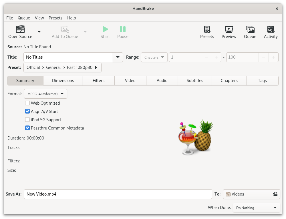This screenshot has height=219, width=286.
Task: Open the Presets menu in menu bar
Action: point(55,18)
